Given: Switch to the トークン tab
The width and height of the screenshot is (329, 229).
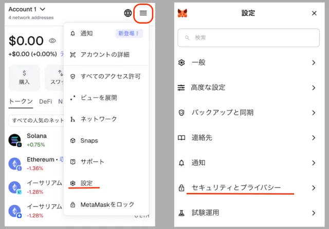Looking at the screenshot, I should pyautogui.click(x=21, y=101).
